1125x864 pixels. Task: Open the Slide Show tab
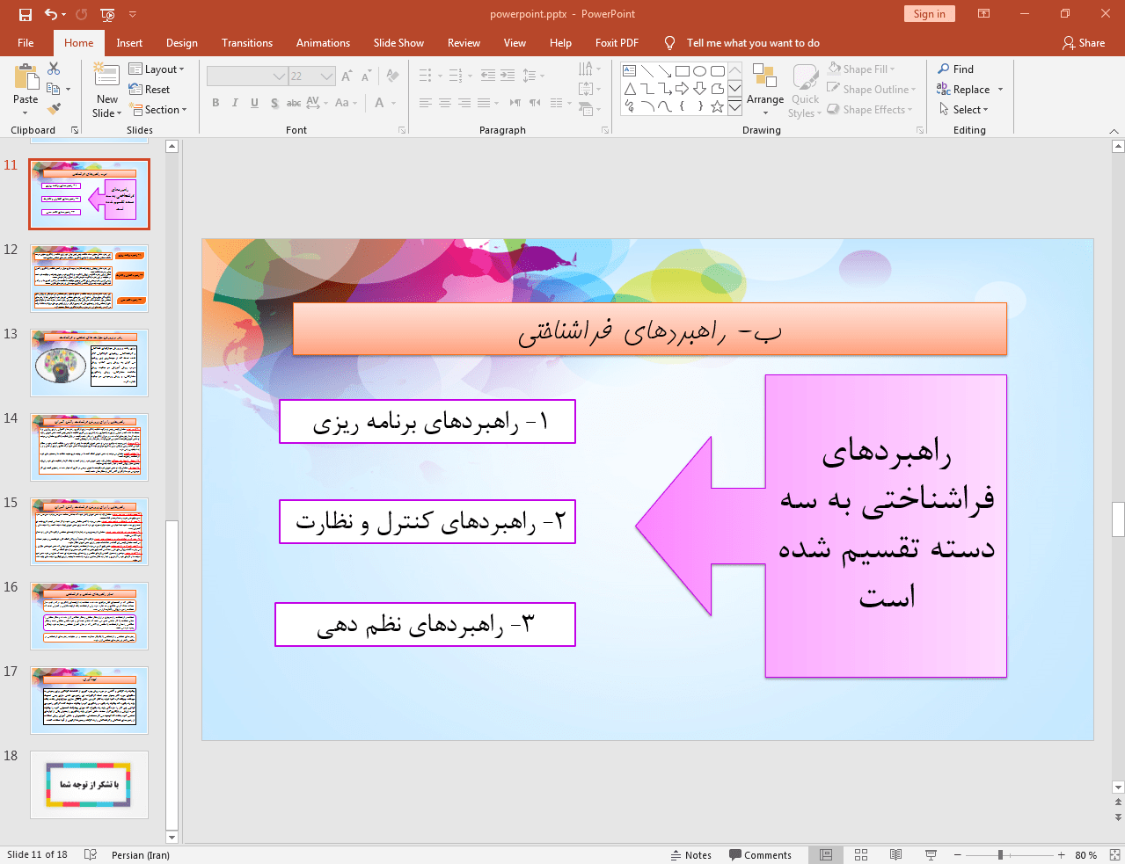pyautogui.click(x=398, y=42)
